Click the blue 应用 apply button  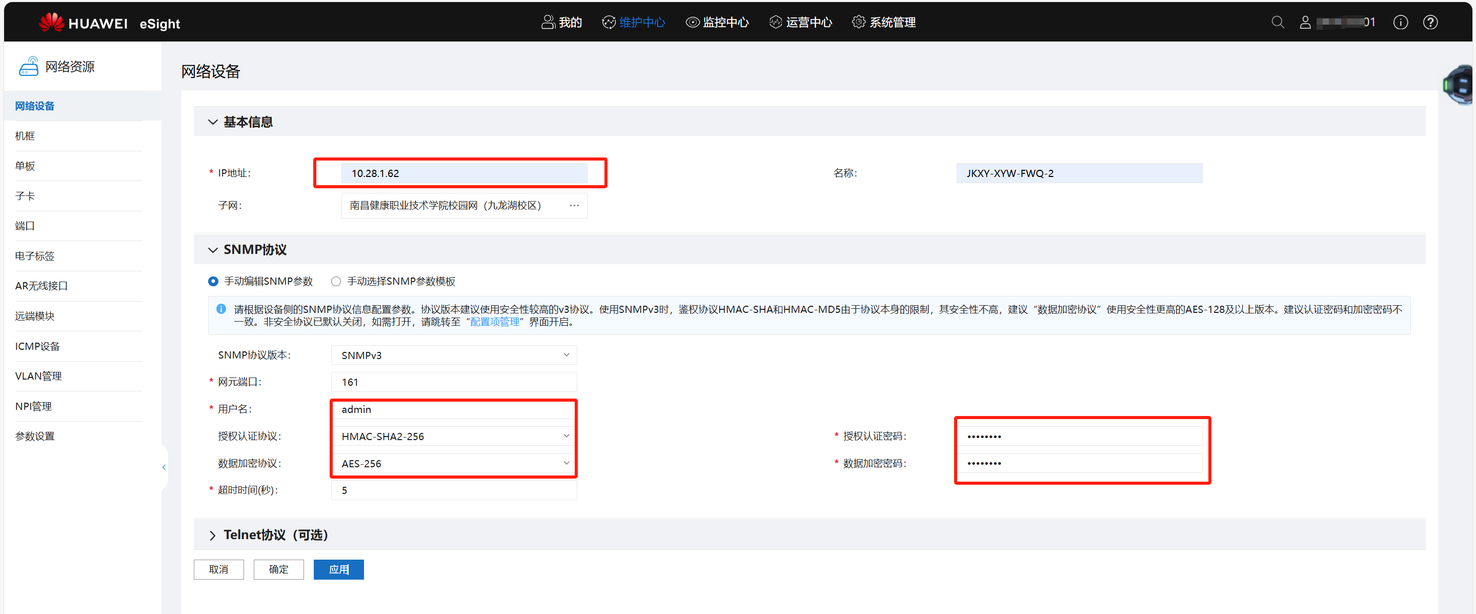pyautogui.click(x=338, y=569)
